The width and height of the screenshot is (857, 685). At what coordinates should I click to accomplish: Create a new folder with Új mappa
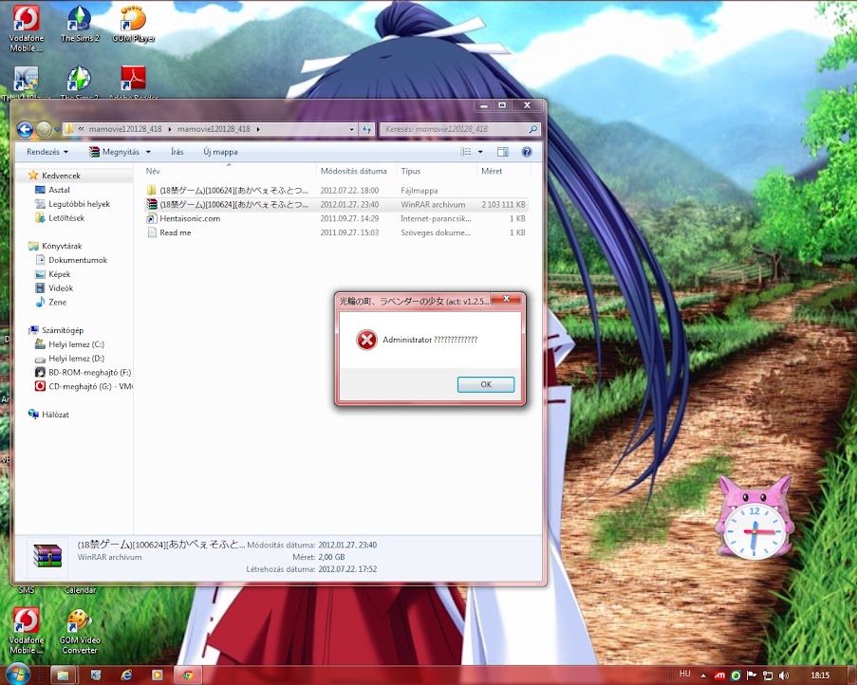[x=220, y=152]
